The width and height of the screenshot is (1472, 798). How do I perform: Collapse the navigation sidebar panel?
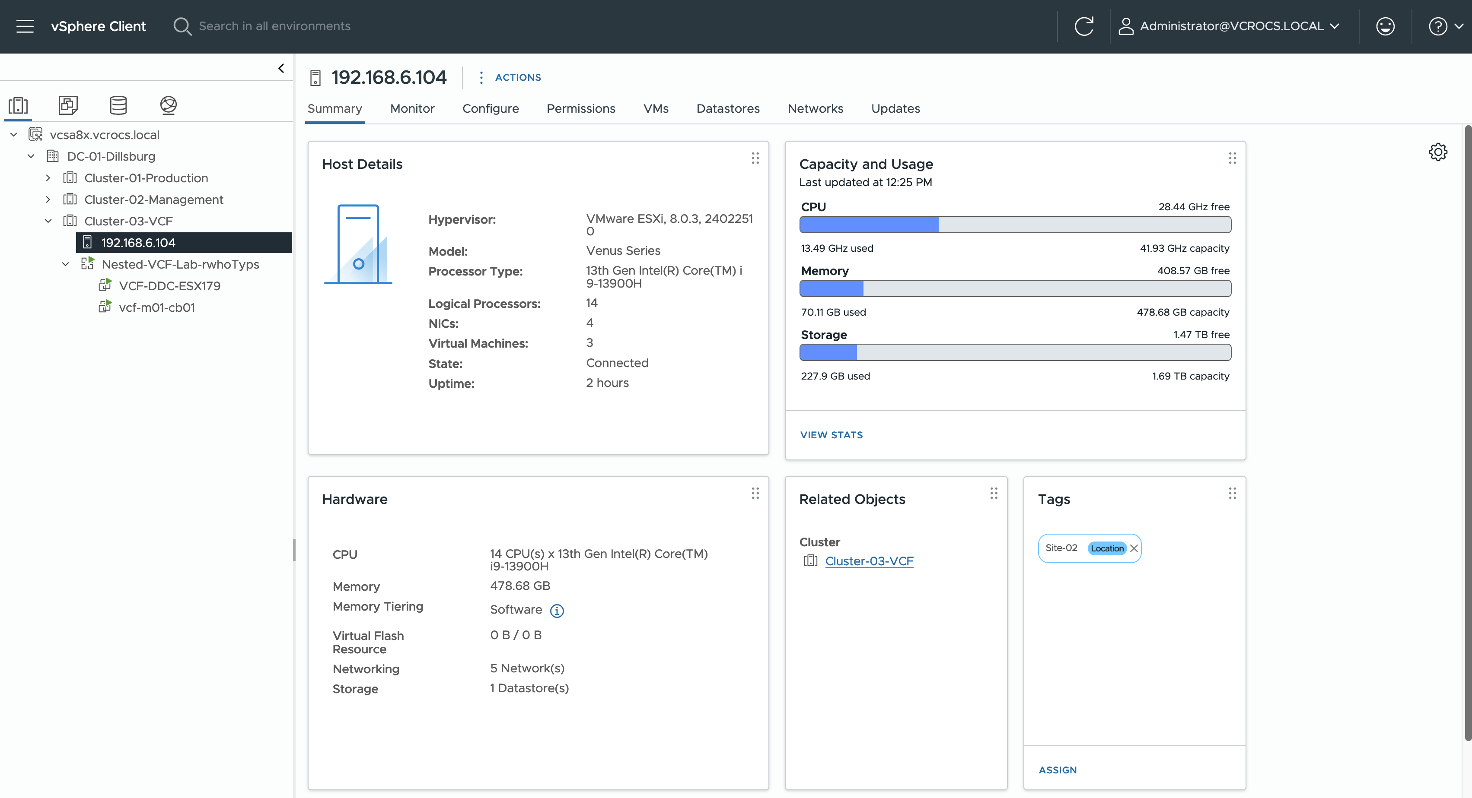[x=281, y=68]
